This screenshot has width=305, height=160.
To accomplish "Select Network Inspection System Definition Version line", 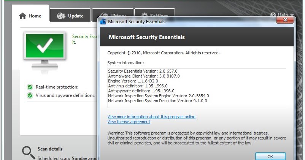I will 157,101.
